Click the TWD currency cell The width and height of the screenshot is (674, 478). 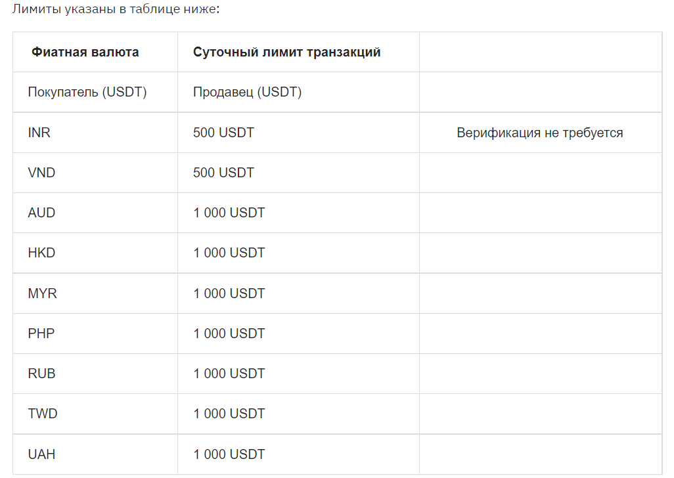point(42,414)
